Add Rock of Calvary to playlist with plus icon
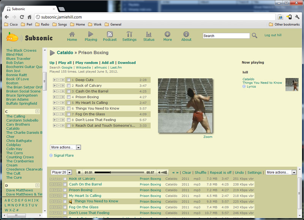 [59, 85]
